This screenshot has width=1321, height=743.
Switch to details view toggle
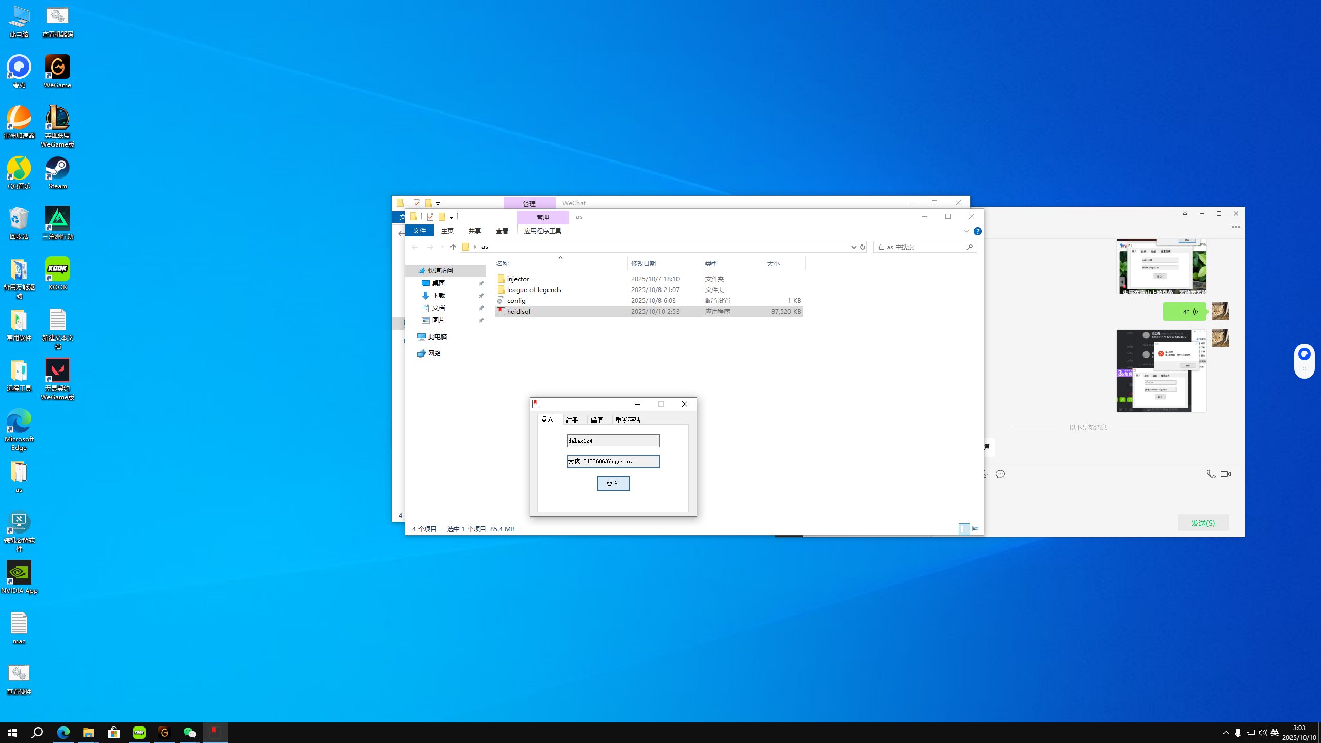pyautogui.click(x=964, y=529)
